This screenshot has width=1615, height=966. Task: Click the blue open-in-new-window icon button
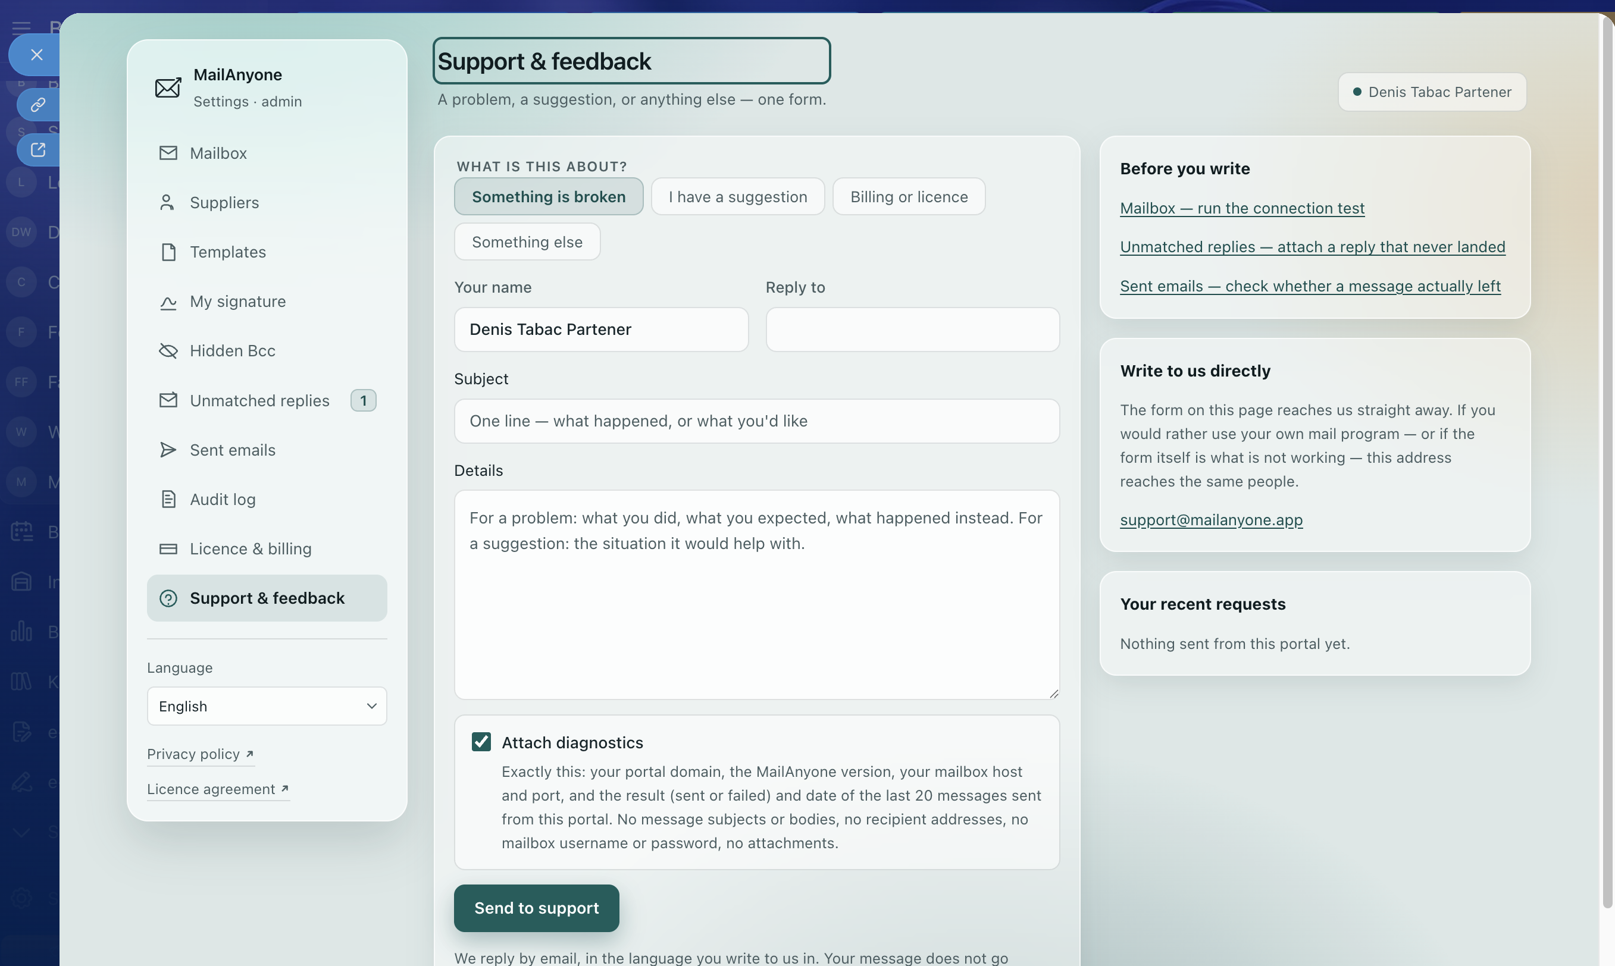[x=37, y=150]
